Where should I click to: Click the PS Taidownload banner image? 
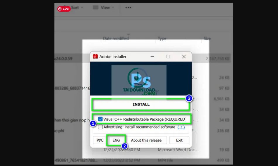139,78
